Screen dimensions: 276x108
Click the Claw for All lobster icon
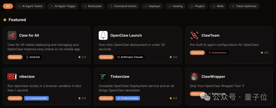(x=12, y=35)
